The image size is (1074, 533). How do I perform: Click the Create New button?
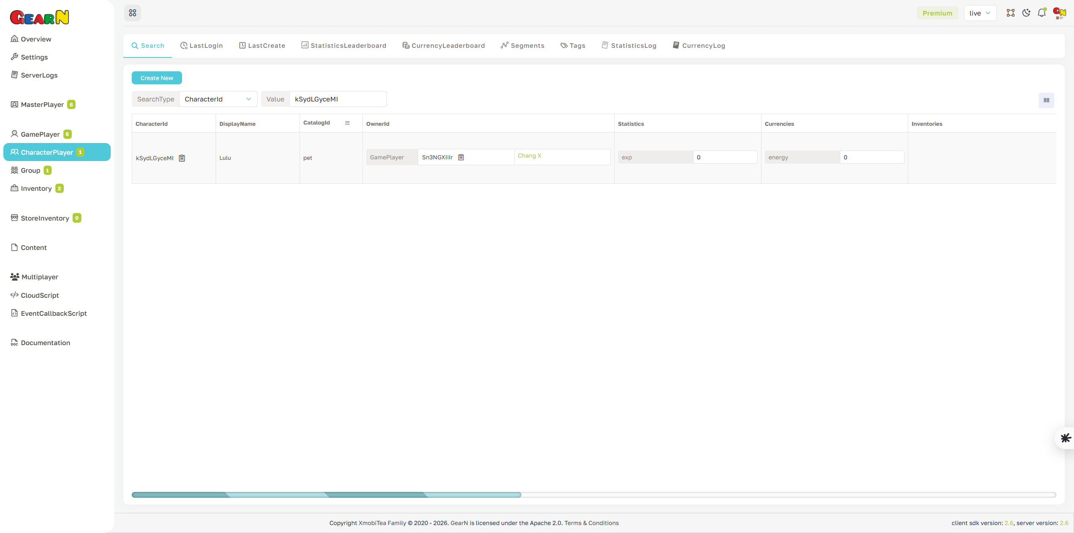[156, 78]
